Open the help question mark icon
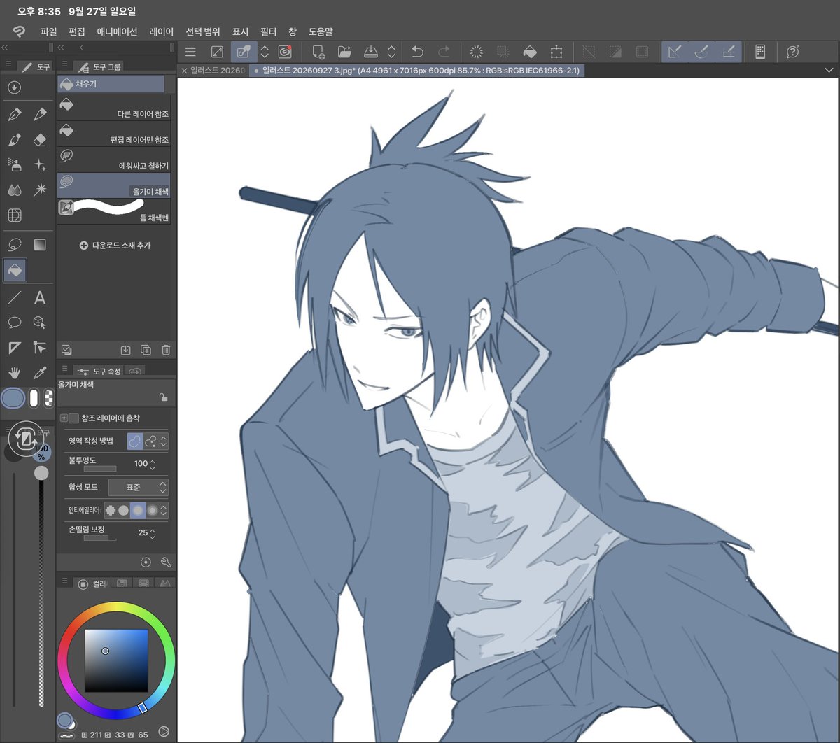Viewport: 840px width, 743px height. 793,52
